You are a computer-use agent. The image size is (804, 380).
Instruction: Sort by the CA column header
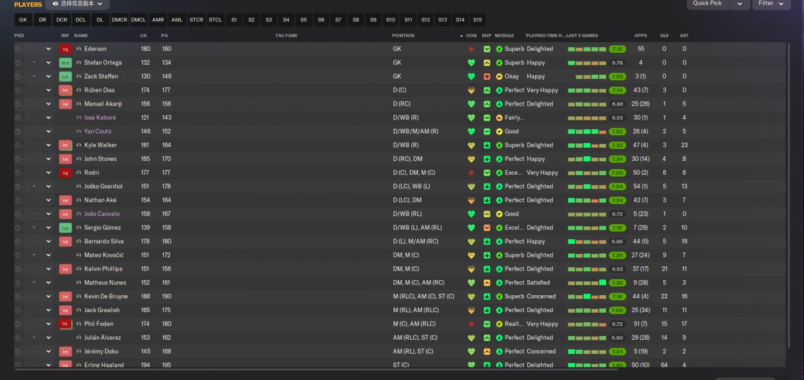pos(143,36)
